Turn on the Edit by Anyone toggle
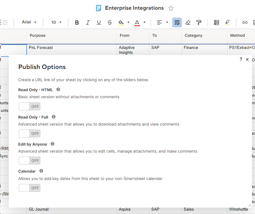The width and height of the screenshot is (255, 214). coord(29,160)
